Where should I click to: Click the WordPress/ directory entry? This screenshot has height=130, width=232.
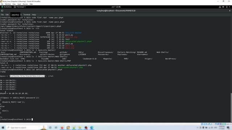point(171,58)
